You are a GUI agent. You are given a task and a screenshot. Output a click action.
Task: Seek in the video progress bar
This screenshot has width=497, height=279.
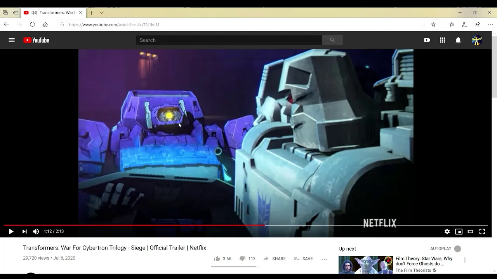pyautogui.click(x=246, y=225)
